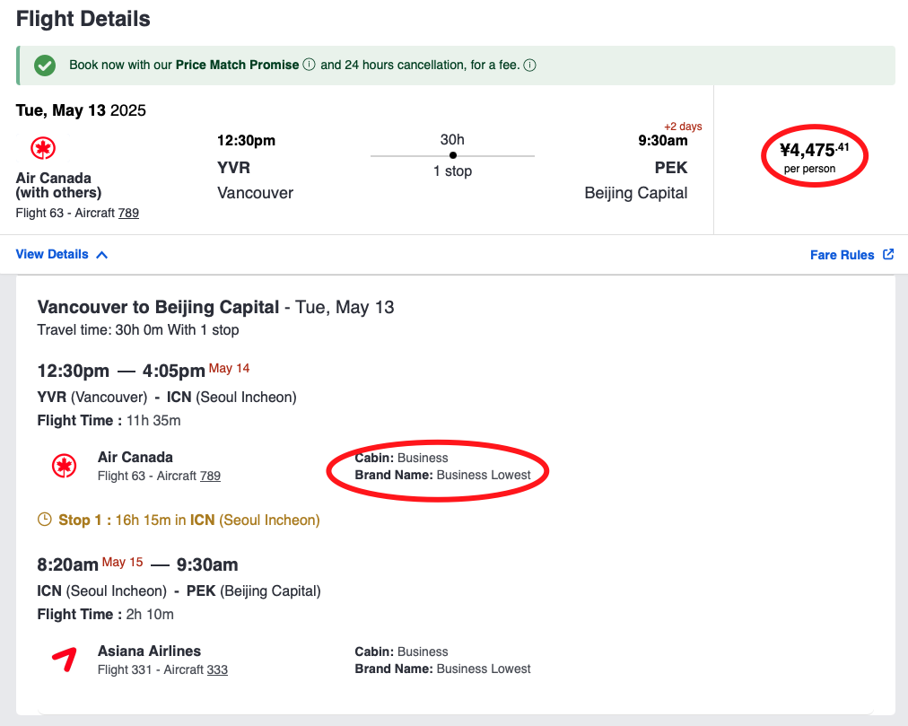Click the Air Canada logo in segment details
Screen dimensions: 908x726
tap(64, 466)
